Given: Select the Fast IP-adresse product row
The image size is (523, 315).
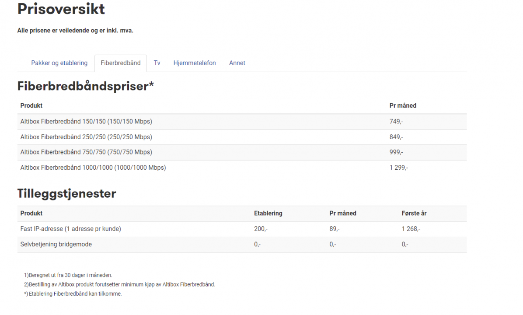Looking at the screenshot, I should (x=71, y=229).
